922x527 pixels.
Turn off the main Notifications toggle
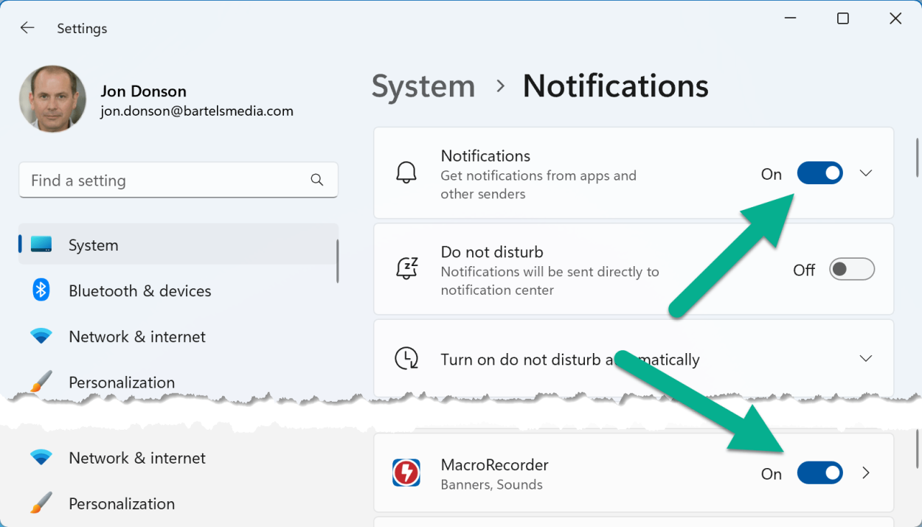(x=819, y=173)
